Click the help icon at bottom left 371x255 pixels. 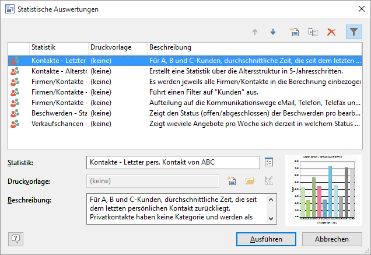16,238
